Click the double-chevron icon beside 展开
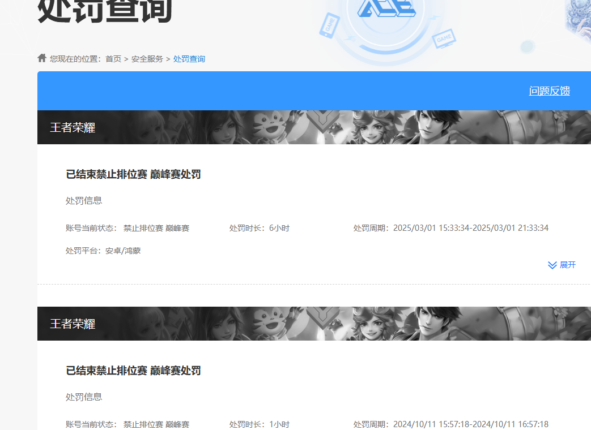 tap(552, 265)
